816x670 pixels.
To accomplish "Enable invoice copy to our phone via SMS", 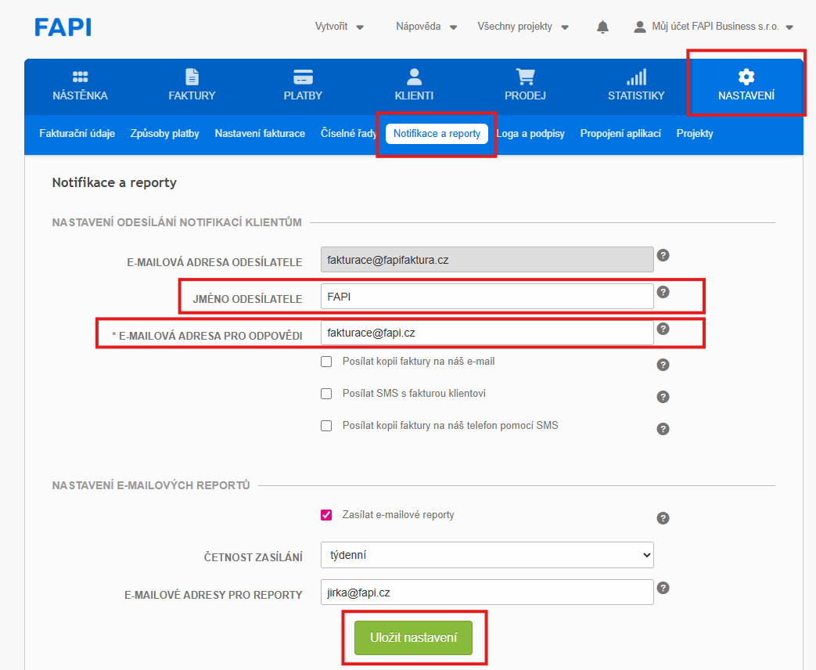I will (326, 426).
